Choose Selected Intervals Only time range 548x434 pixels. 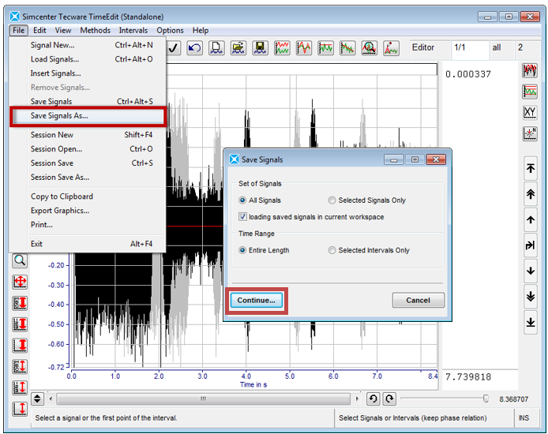pyautogui.click(x=332, y=250)
